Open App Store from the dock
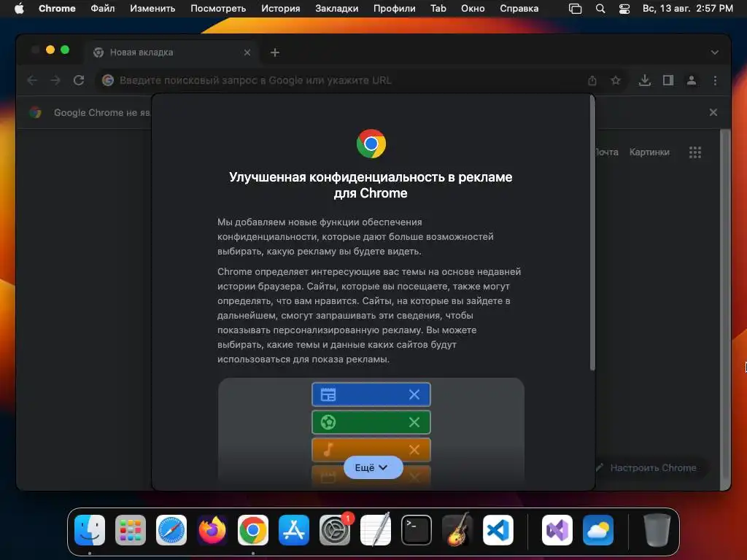The width and height of the screenshot is (747, 560). pos(294,530)
